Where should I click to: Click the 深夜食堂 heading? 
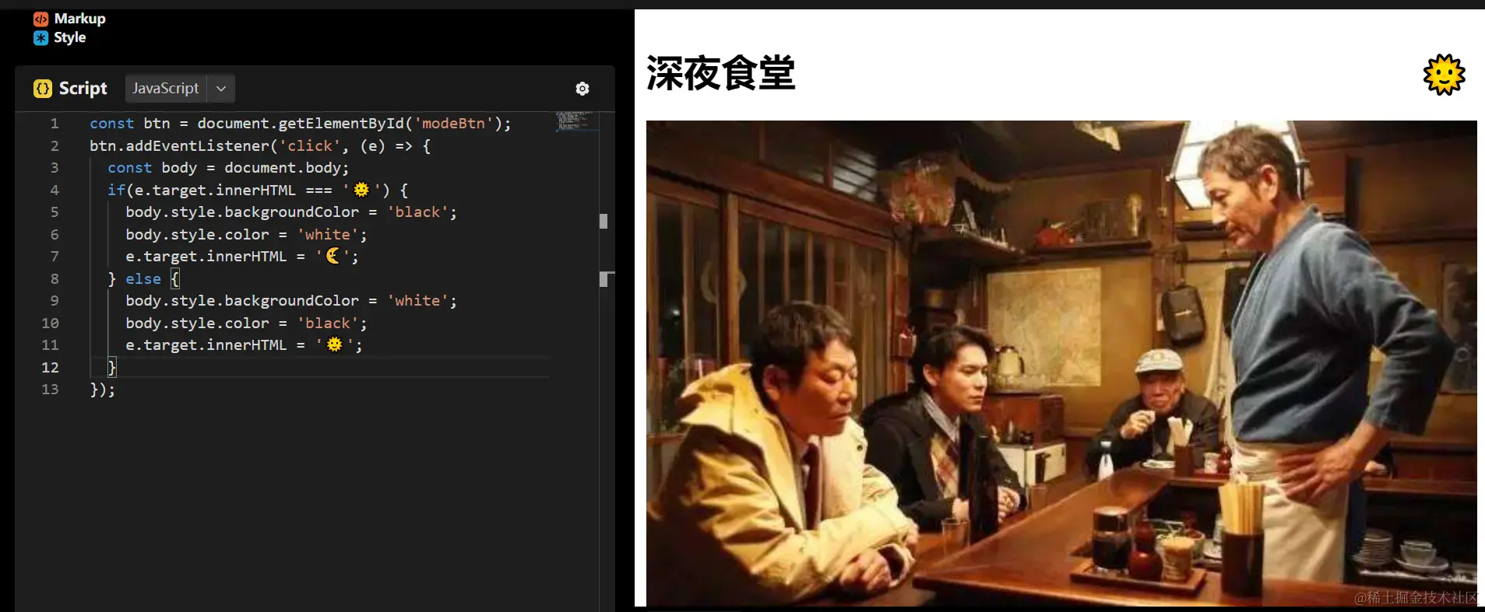point(720,74)
